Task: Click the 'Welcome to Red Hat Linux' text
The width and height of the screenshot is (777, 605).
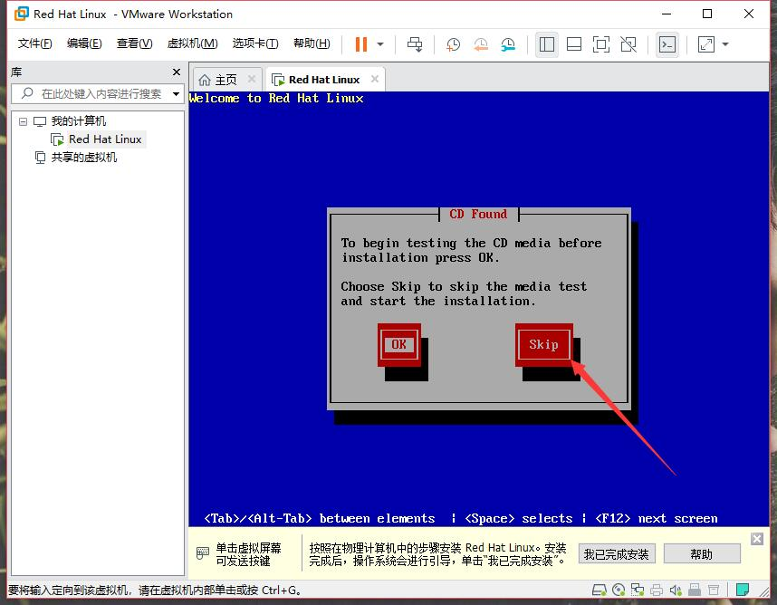Action: (276, 98)
